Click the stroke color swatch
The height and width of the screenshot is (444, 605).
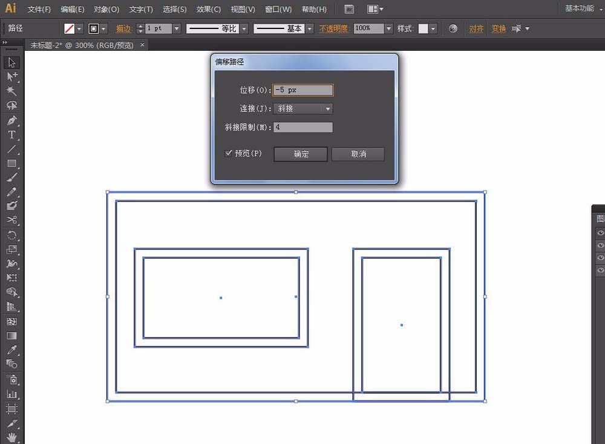click(x=94, y=28)
